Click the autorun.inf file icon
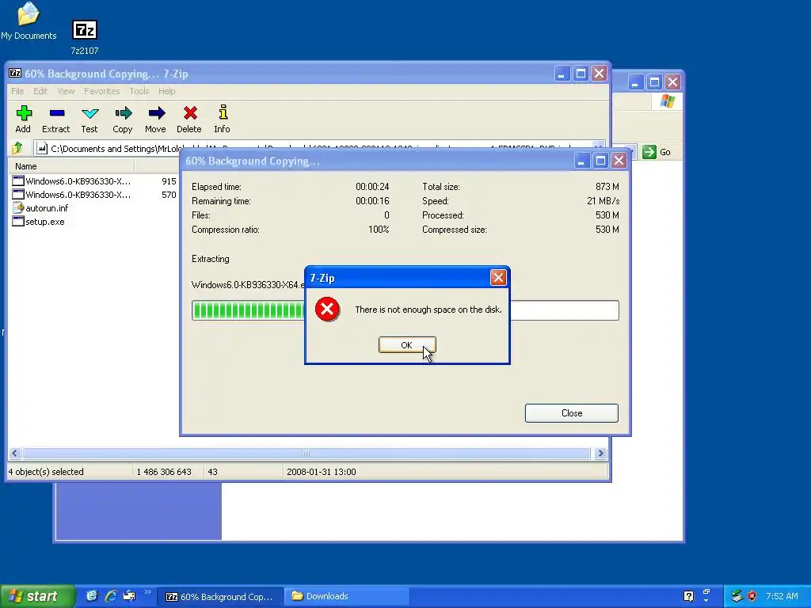This screenshot has width=811, height=608. 18,208
